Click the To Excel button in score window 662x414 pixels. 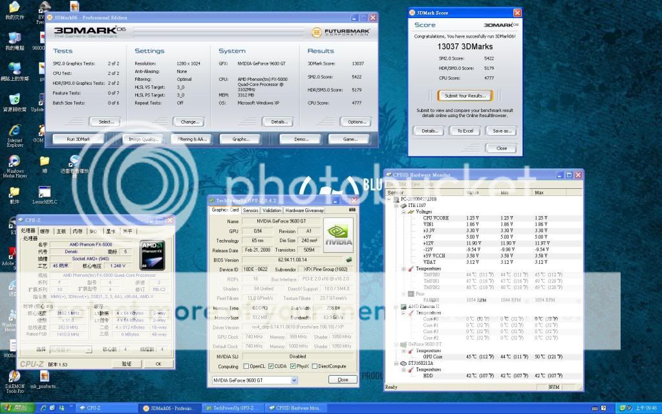click(465, 131)
